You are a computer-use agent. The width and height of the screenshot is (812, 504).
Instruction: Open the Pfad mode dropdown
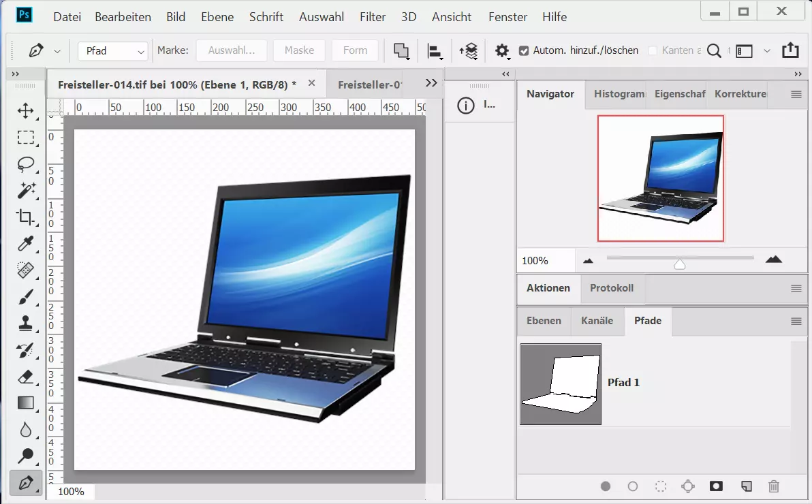(112, 50)
